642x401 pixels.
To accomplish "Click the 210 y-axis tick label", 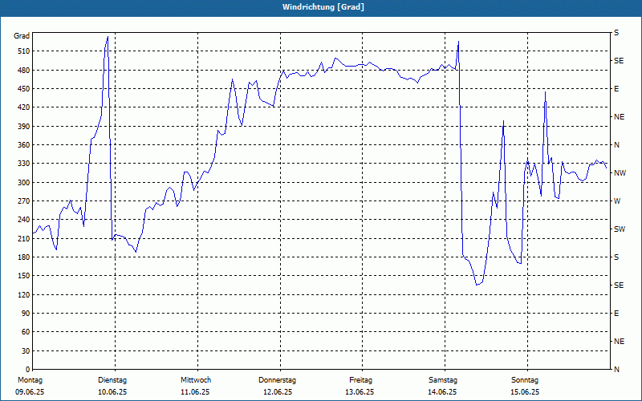I will (24, 238).
